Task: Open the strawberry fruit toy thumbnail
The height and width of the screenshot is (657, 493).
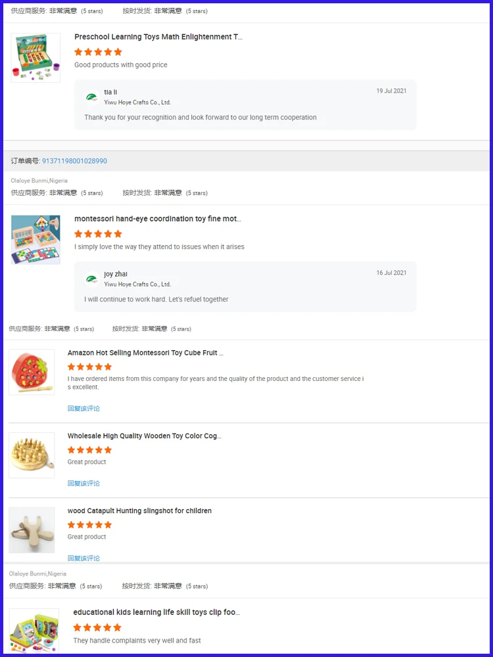Action: (32, 372)
